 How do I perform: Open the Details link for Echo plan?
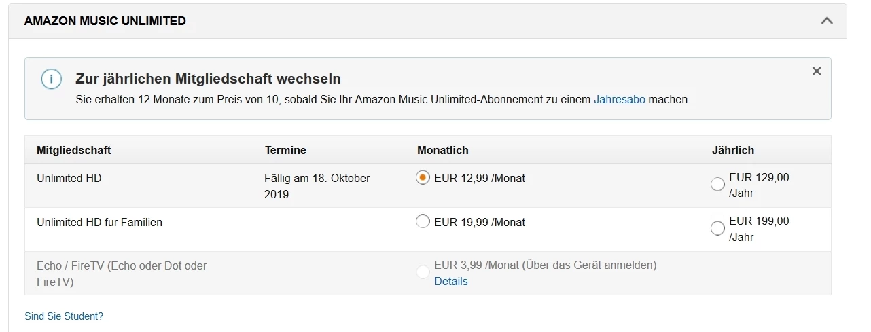click(451, 281)
